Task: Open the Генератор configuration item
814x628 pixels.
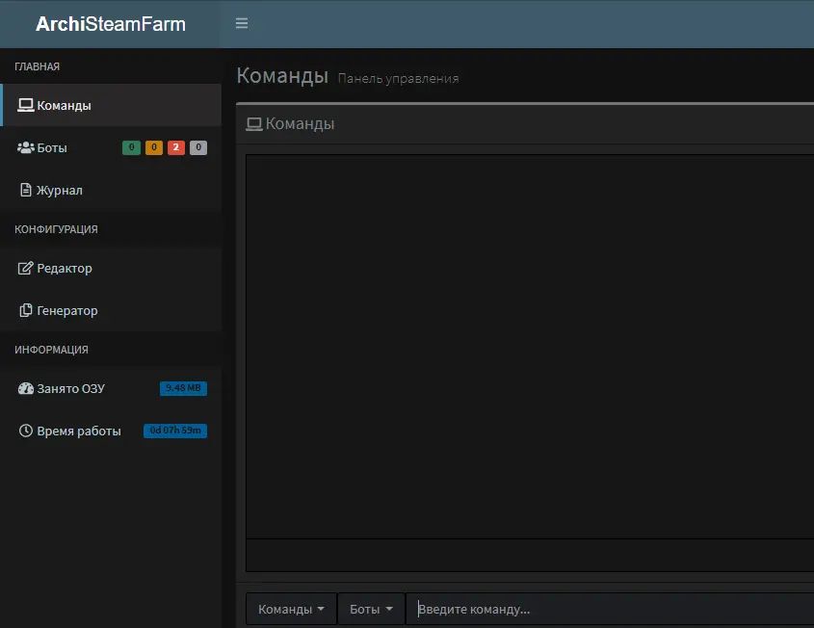Action: coord(111,310)
